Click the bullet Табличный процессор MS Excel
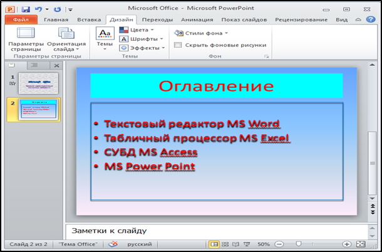The height and width of the screenshot is (252, 382). tap(197, 138)
